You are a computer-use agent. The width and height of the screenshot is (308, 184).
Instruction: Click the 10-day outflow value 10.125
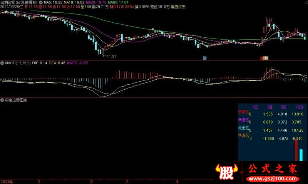298,130
